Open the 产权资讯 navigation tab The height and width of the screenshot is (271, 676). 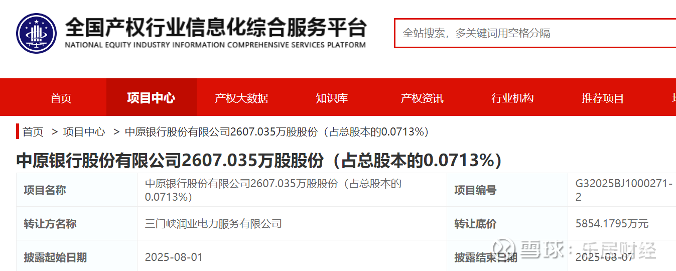point(422,98)
